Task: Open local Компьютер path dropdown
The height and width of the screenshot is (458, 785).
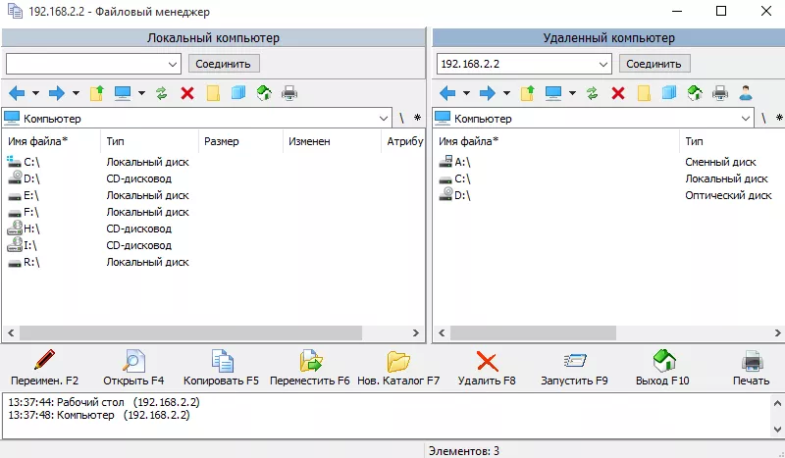Action: pos(384,119)
